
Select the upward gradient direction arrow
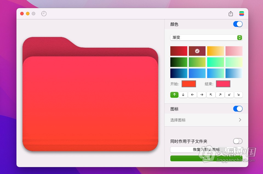pos(174,95)
